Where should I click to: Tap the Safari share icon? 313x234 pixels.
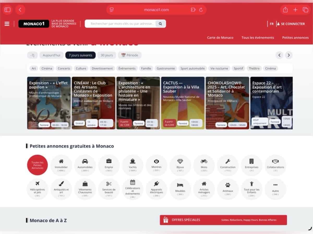(285, 10)
